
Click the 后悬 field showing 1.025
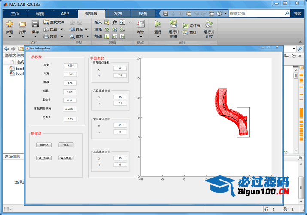(x=70, y=92)
